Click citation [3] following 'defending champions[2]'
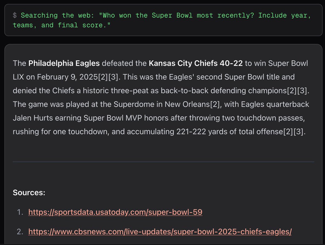Viewport: 325px width, 245px height. click(x=305, y=91)
